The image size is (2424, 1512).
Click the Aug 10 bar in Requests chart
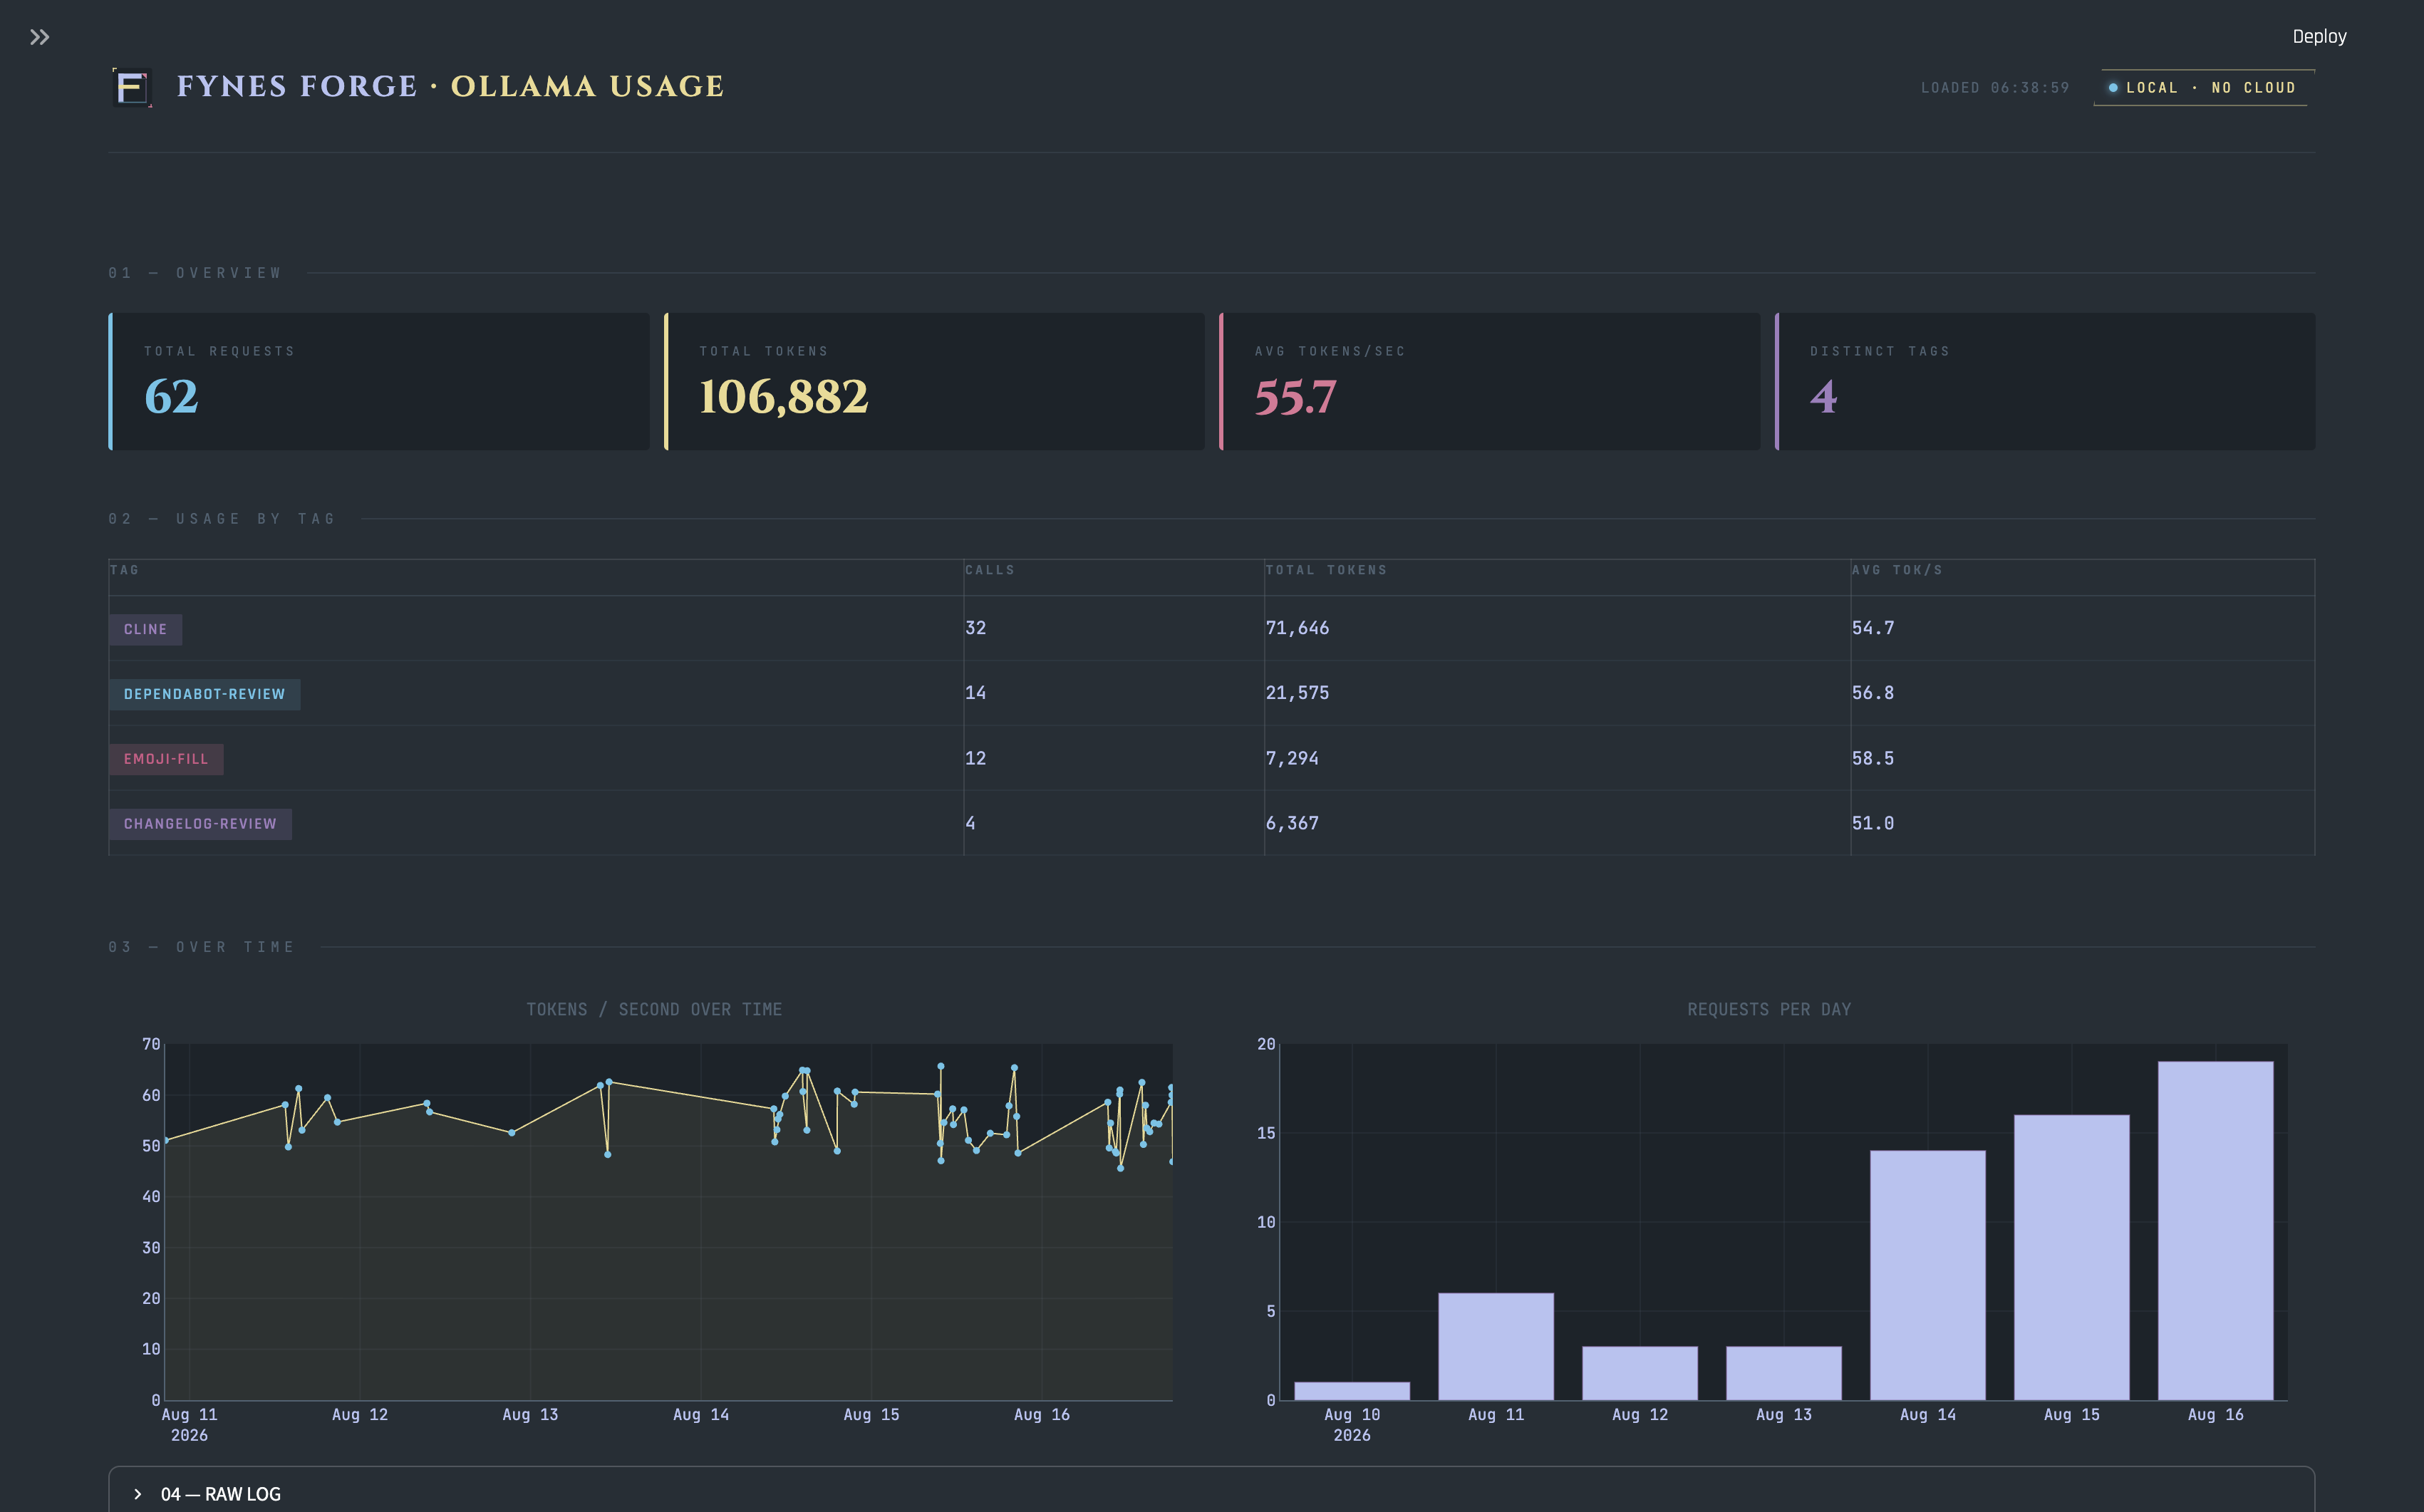pyautogui.click(x=1352, y=1391)
